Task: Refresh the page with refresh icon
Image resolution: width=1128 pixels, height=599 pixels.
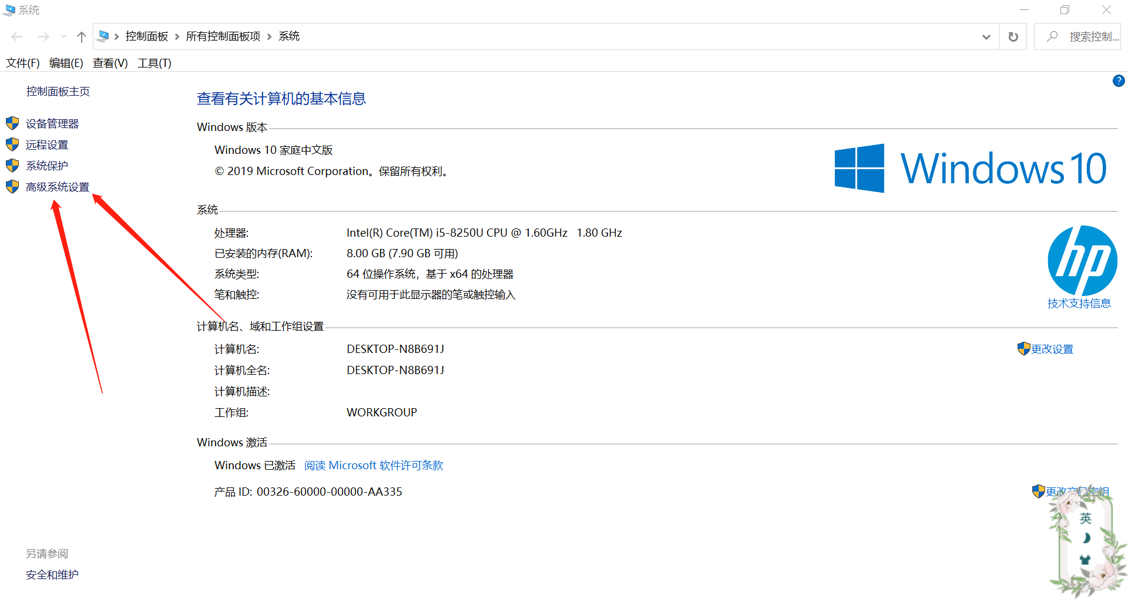Action: 1013,37
